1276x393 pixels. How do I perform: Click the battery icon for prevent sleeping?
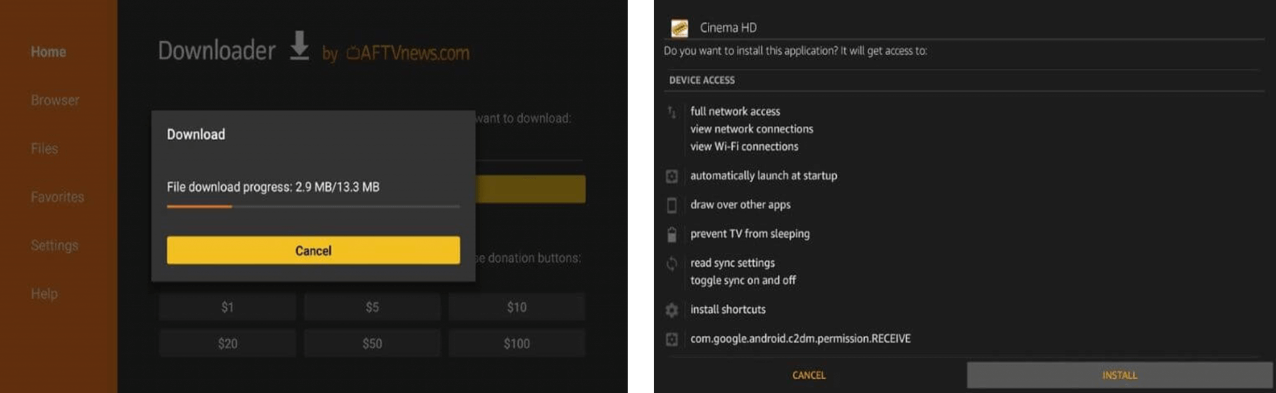[672, 234]
